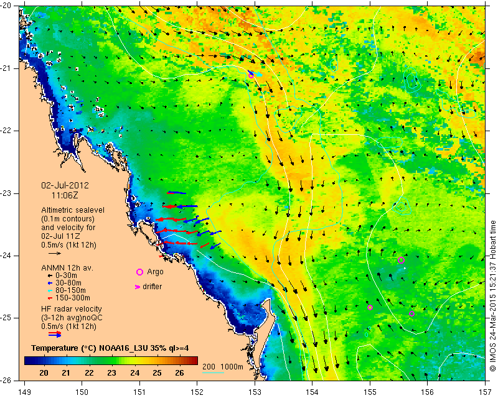Pick the dark red colorbar end past 26°C
The width and height of the screenshot is (498, 398).
click(193, 361)
